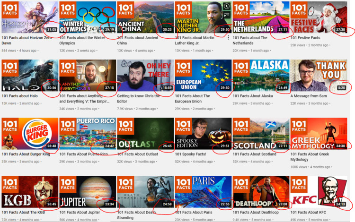Click title '101 Facts About The KGB'

point(23,213)
